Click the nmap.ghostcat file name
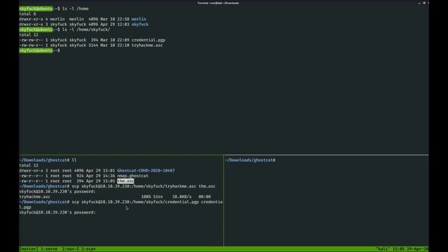Viewport: 448px width, 252px height. [132, 176]
